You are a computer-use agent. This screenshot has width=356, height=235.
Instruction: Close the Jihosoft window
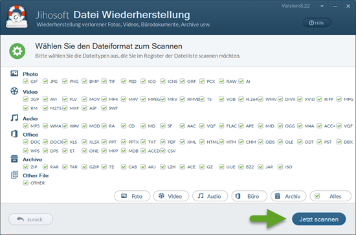348,6
